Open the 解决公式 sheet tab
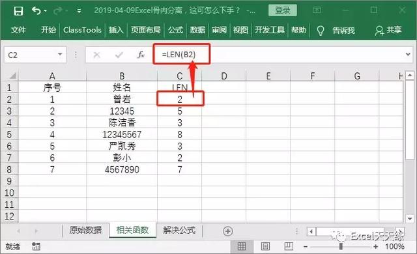The width and height of the screenshot is (417, 254). click(179, 230)
